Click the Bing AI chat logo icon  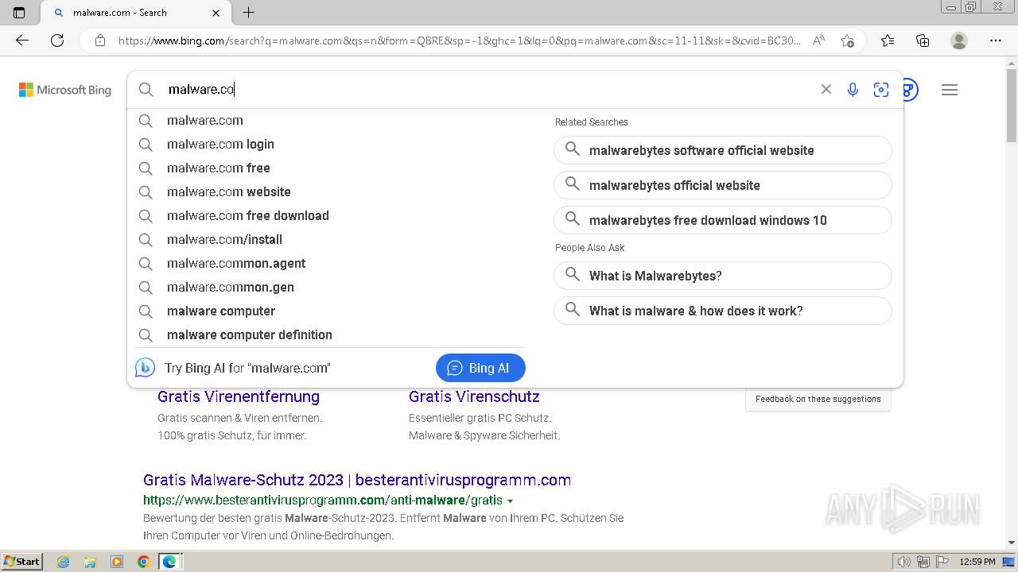coord(145,368)
